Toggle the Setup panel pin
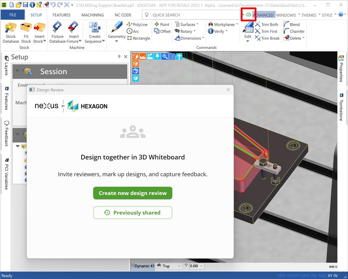The image size is (348, 279). click(x=119, y=57)
